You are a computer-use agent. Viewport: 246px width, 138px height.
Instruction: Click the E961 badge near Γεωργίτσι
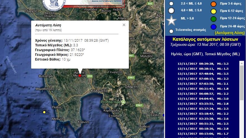coord(131,77)
